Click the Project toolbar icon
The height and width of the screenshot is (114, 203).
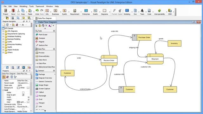(x=6, y=12)
